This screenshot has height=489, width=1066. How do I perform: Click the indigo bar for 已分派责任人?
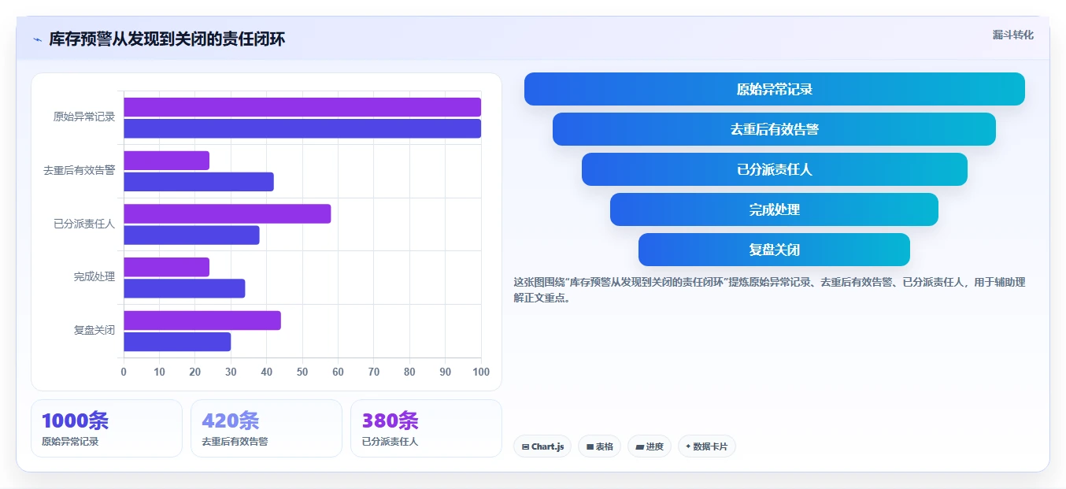pos(191,235)
